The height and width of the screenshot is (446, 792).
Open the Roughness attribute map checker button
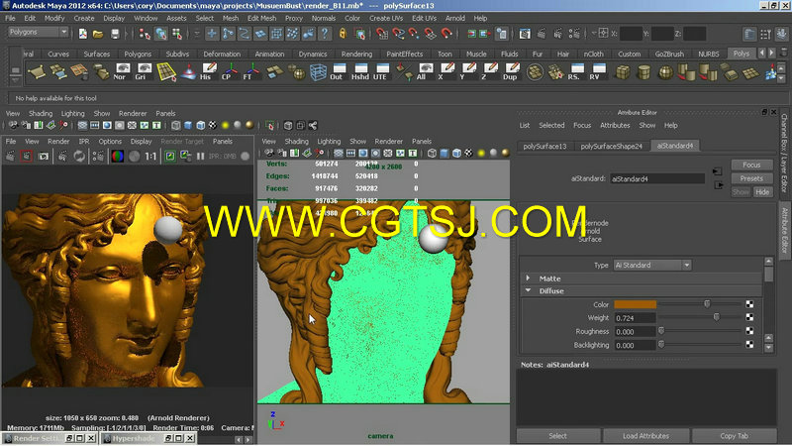click(749, 331)
